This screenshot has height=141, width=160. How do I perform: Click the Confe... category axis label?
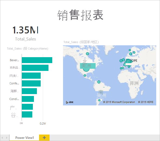point(14,83)
